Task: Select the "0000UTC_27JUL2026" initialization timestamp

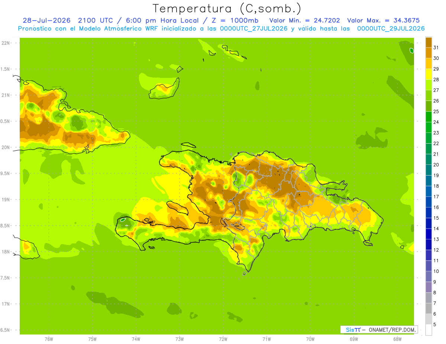Action: [253, 29]
